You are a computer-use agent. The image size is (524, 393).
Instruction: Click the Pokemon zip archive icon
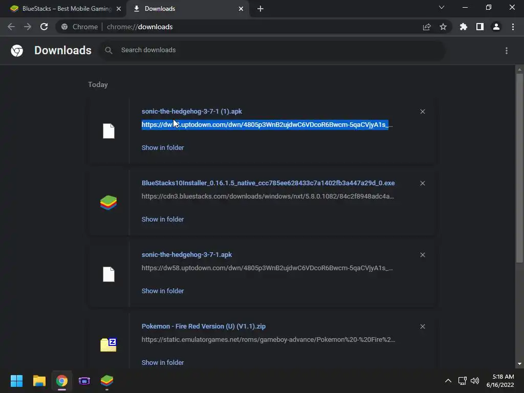click(108, 344)
